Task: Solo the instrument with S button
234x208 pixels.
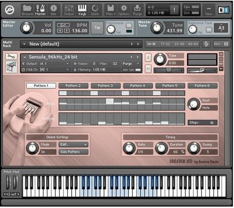Action: click(x=148, y=57)
